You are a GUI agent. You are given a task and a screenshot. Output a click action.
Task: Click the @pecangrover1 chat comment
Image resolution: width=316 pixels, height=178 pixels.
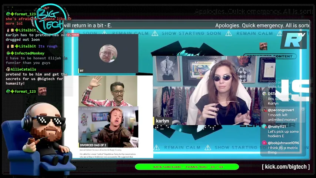pyautogui.click(x=283, y=115)
